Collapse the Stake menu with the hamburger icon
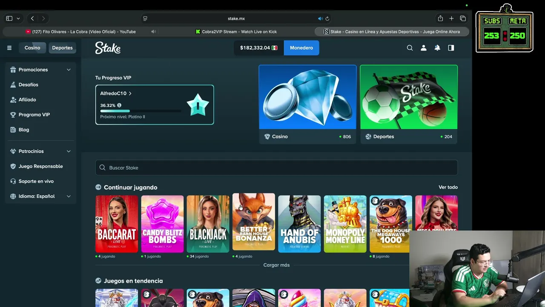This screenshot has width=545, height=307. [9, 48]
